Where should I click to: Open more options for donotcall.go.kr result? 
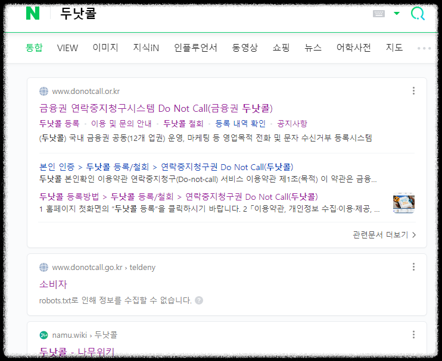point(413,267)
